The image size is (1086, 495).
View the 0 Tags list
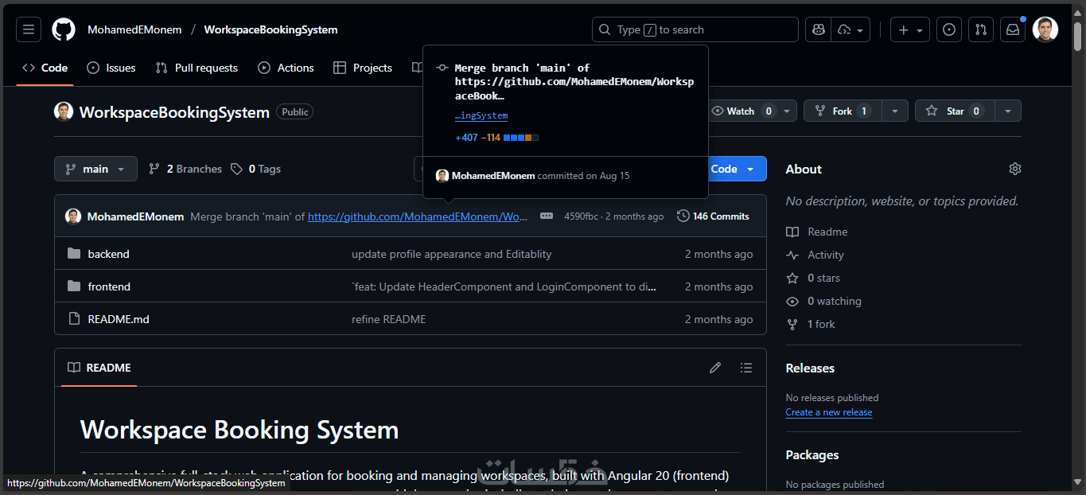tap(255, 169)
